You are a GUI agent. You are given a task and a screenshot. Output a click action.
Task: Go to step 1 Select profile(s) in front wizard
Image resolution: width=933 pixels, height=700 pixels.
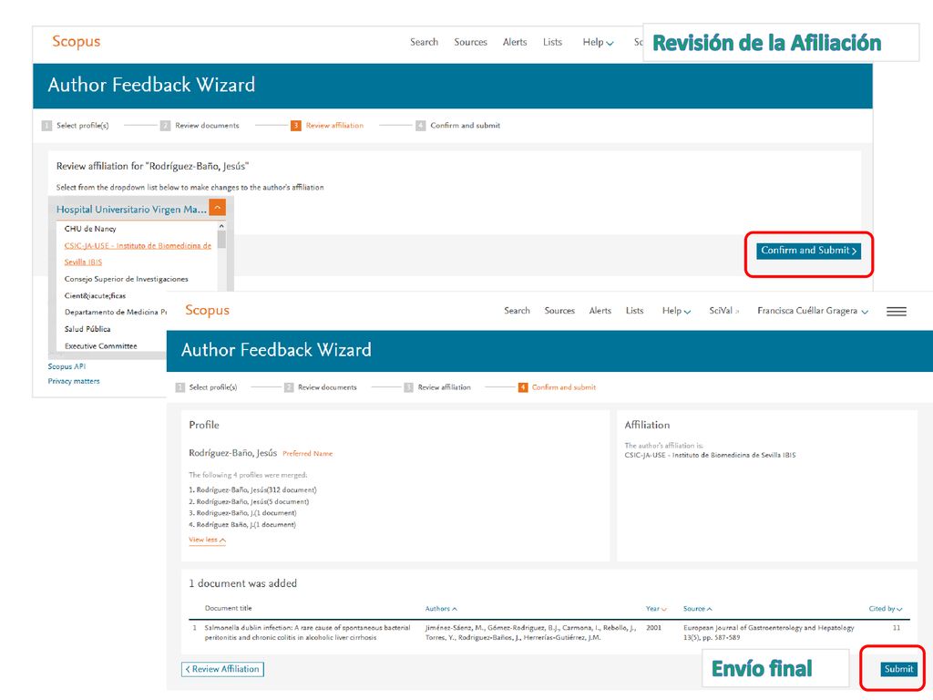click(x=207, y=387)
